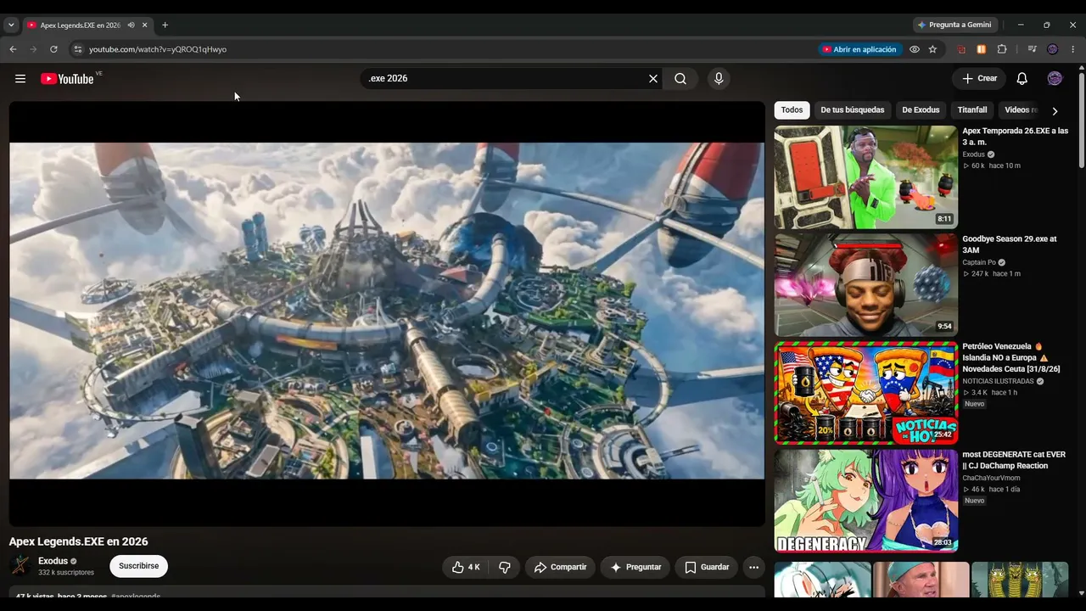Reload the current page
The image size is (1086, 611).
pos(53,49)
